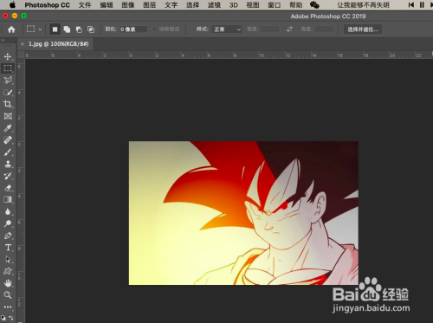This screenshot has width=433, height=323.
Task: Choose New Selection mode
Action: click(55, 29)
